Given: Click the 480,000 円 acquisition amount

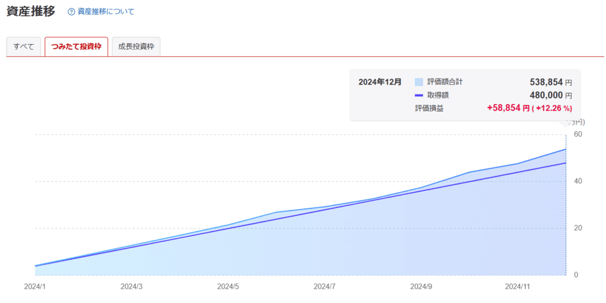Looking at the screenshot, I should [x=550, y=95].
